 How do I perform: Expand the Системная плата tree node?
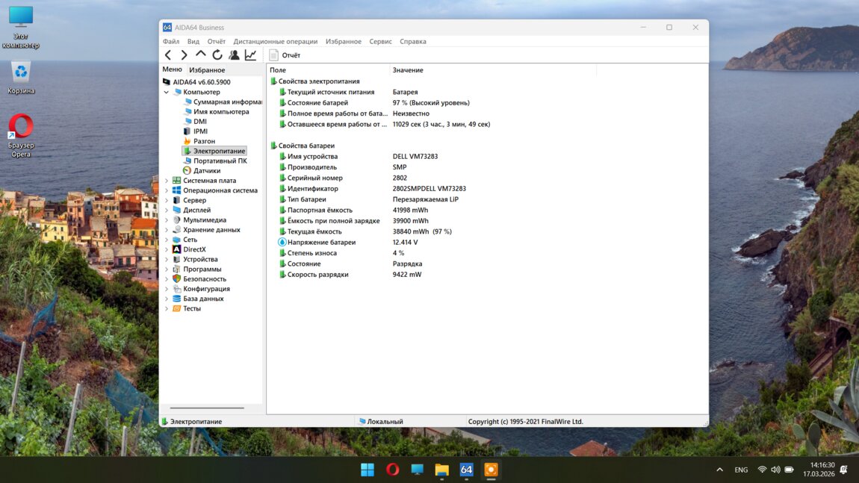tap(167, 181)
